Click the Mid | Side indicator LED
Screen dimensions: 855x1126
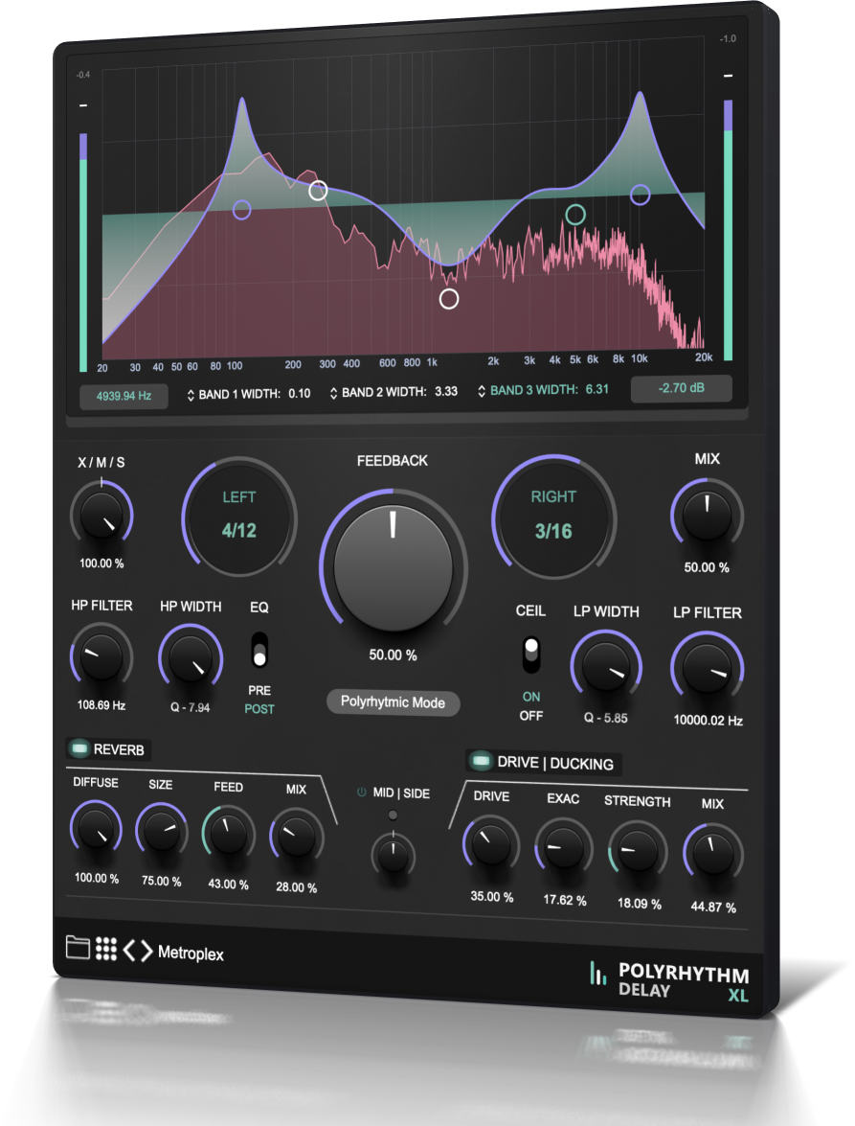393,816
